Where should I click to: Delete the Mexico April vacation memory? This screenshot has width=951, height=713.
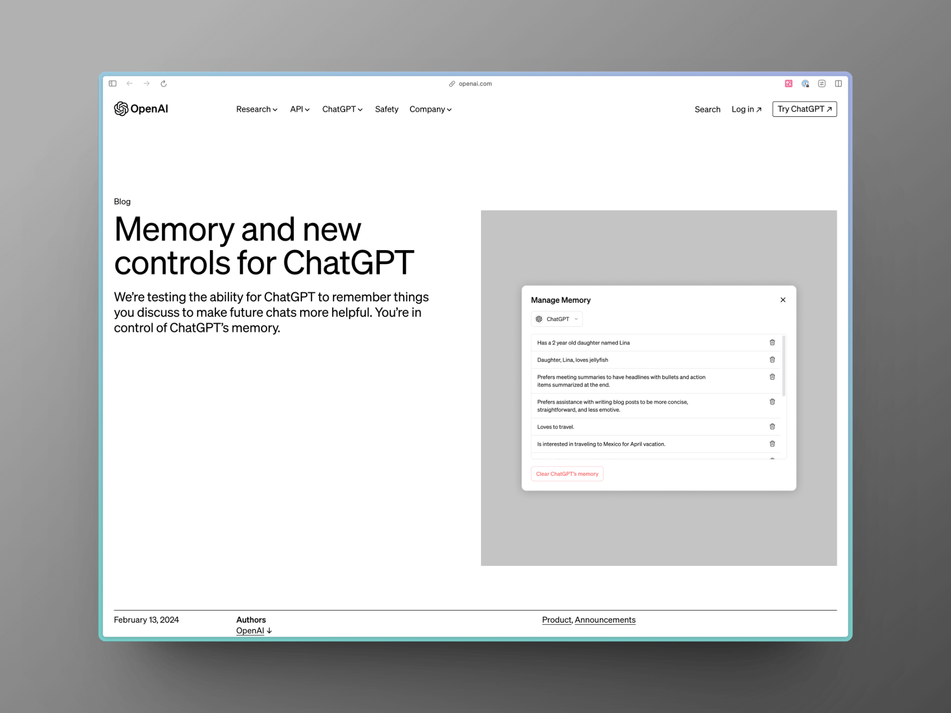tap(772, 444)
